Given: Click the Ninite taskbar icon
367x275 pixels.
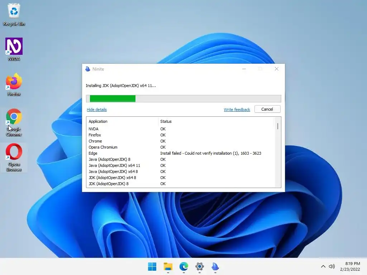Looking at the screenshot, I should 215,266.
